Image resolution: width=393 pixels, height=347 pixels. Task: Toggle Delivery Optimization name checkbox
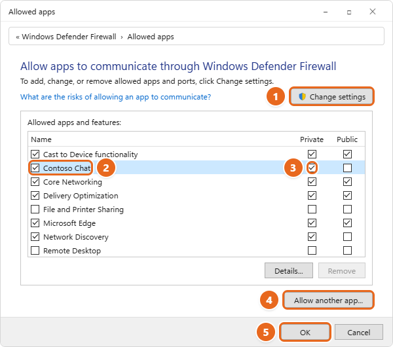tap(35, 195)
